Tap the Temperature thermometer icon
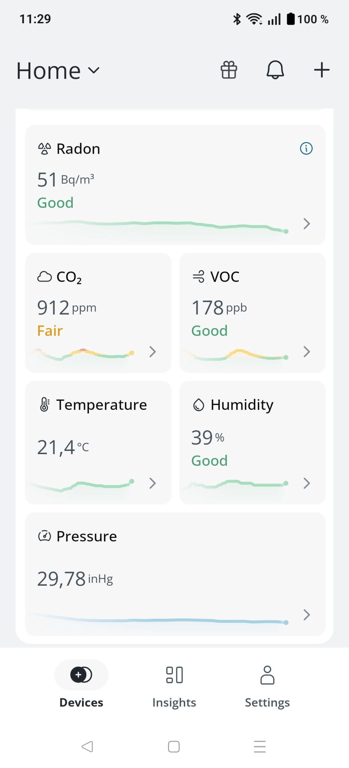This screenshot has height=768, width=349. (x=44, y=405)
